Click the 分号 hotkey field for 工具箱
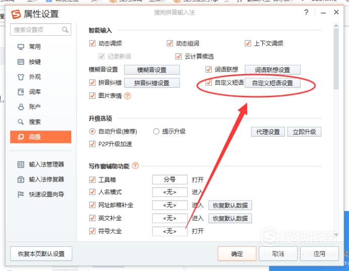 click(x=170, y=180)
